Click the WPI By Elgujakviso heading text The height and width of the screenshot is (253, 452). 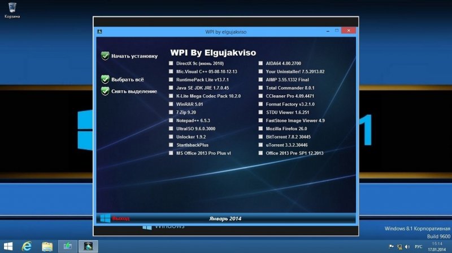click(213, 52)
